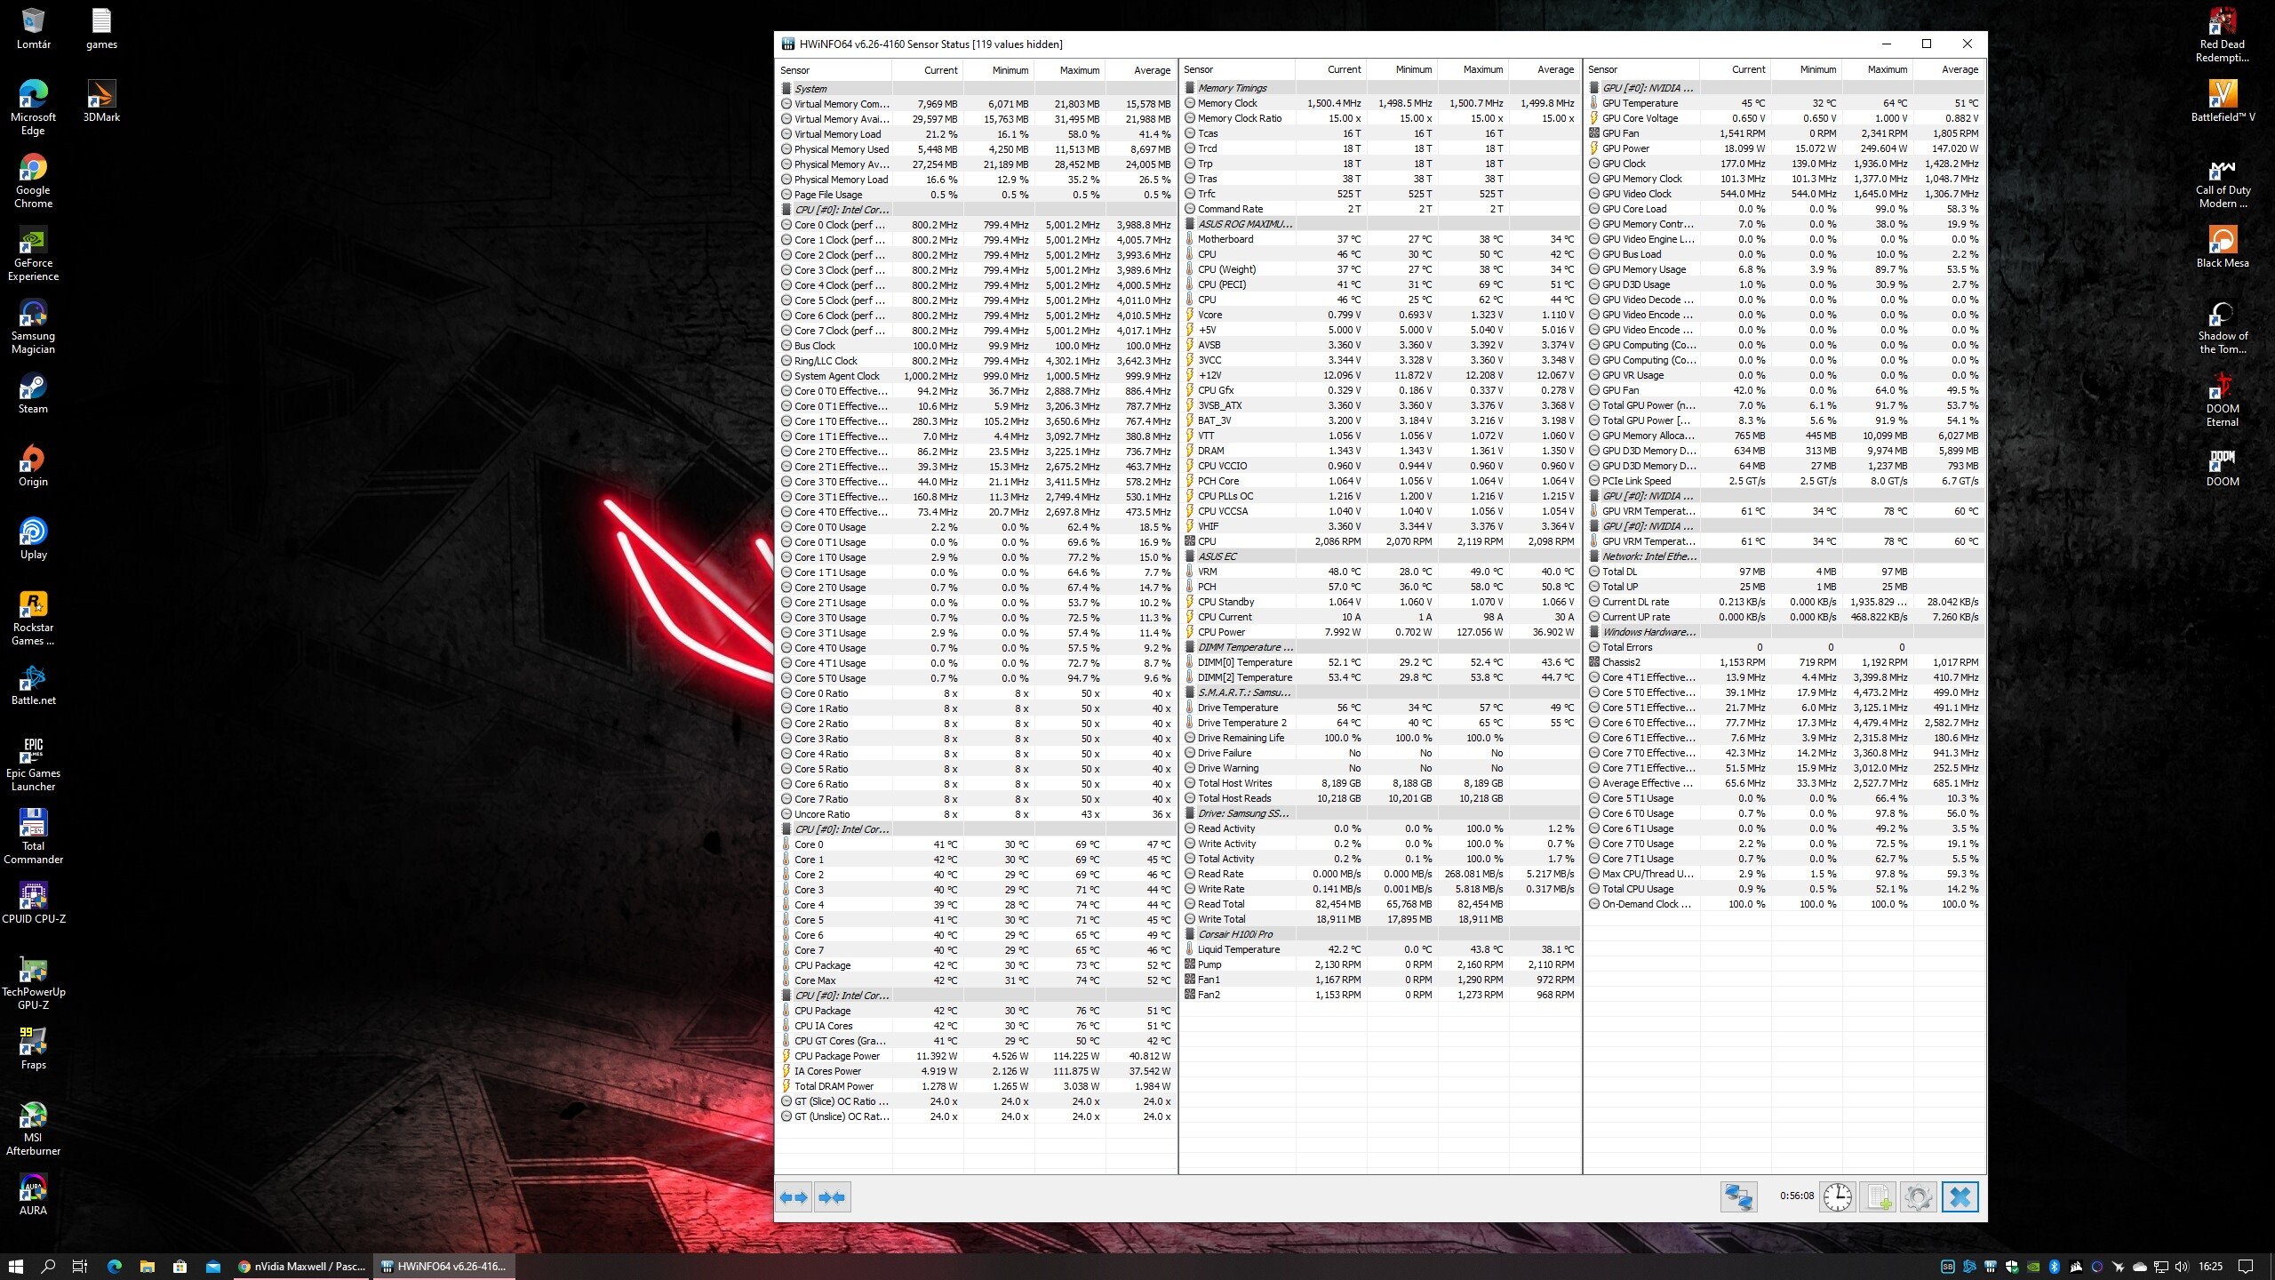2275x1280 pixels.
Task: Select the GPU Temperature sensor row
Action: [x=1784, y=103]
